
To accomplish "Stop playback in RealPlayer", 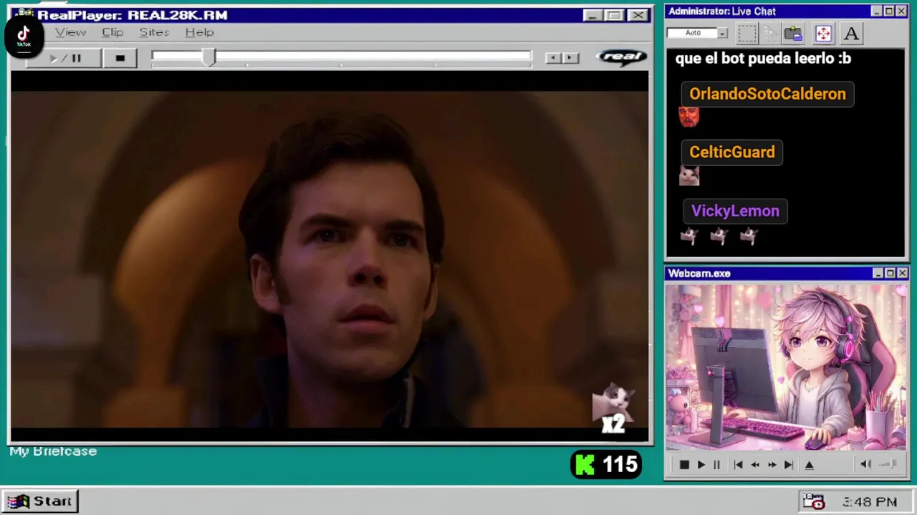I will 120,58.
